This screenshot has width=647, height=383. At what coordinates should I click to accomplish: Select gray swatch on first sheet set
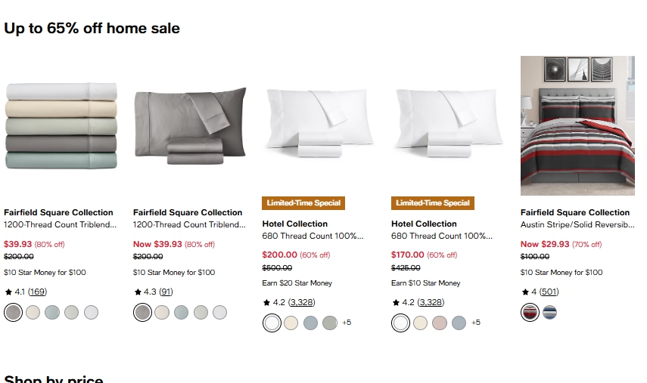point(13,312)
